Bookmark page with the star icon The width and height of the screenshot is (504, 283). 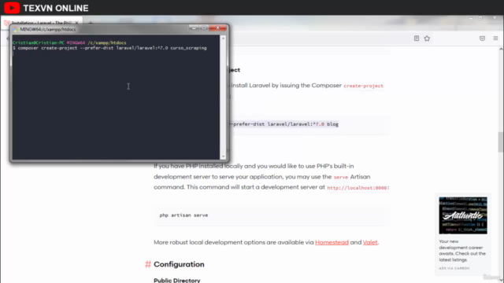427,39
